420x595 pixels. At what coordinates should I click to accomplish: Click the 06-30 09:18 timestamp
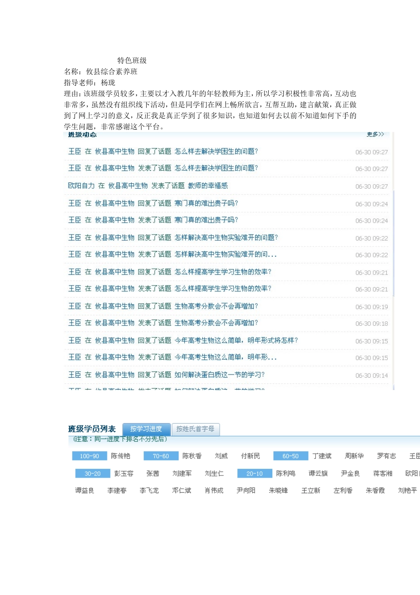click(372, 324)
